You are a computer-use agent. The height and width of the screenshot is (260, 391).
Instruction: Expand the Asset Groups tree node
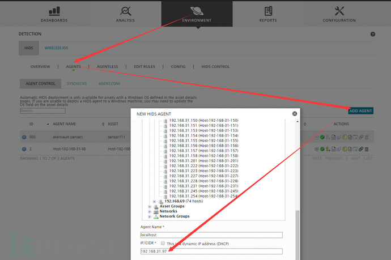point(150,207)
